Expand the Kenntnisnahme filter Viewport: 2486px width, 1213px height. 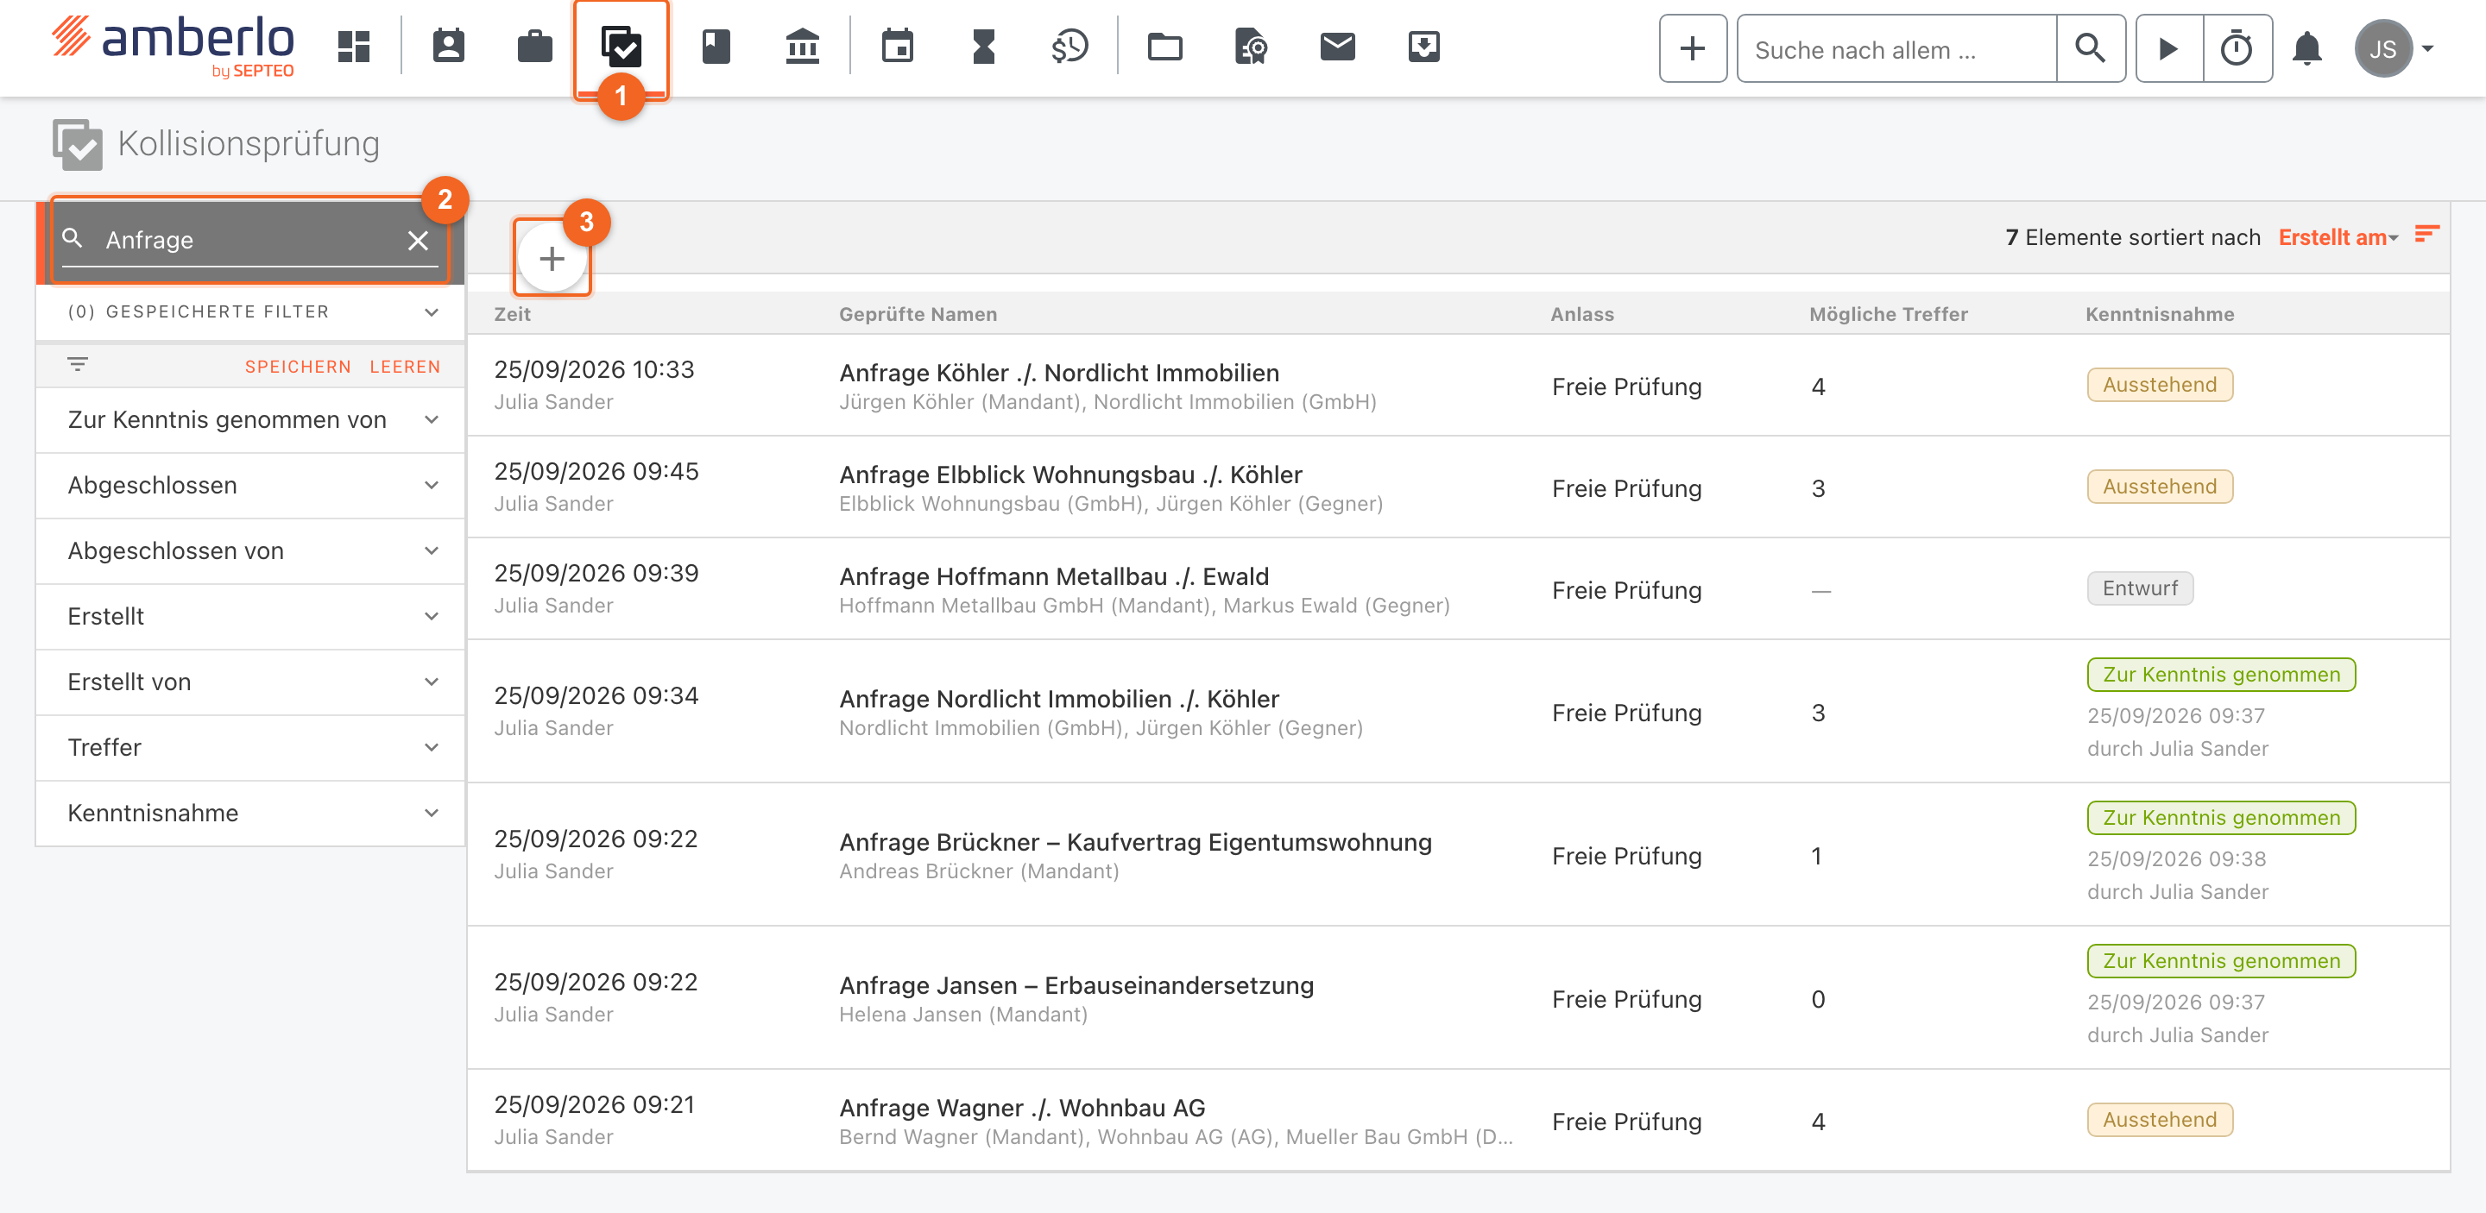[x=250, y=813]
